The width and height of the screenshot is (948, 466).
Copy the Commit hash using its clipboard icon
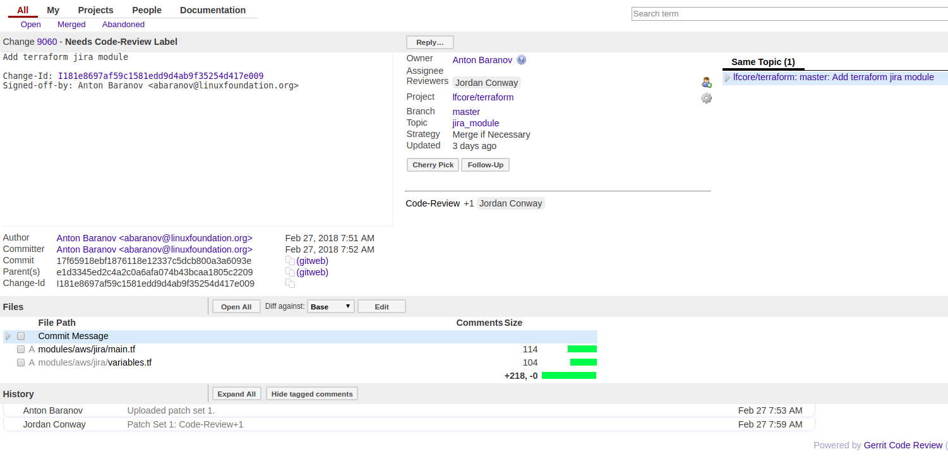pyautogui.click(x=290, y=261)
